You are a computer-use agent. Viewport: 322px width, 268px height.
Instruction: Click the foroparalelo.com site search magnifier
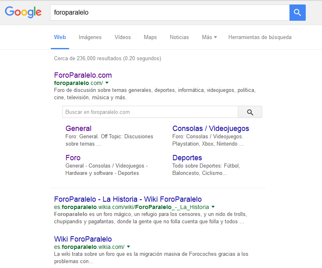pyautogui.click(x=250, y=112)
